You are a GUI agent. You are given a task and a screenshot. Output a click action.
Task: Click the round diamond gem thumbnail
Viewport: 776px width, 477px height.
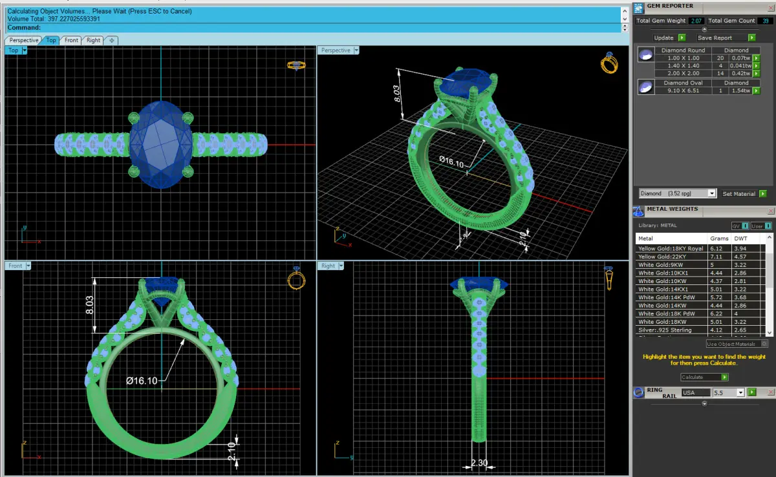[x=645, y=56]
